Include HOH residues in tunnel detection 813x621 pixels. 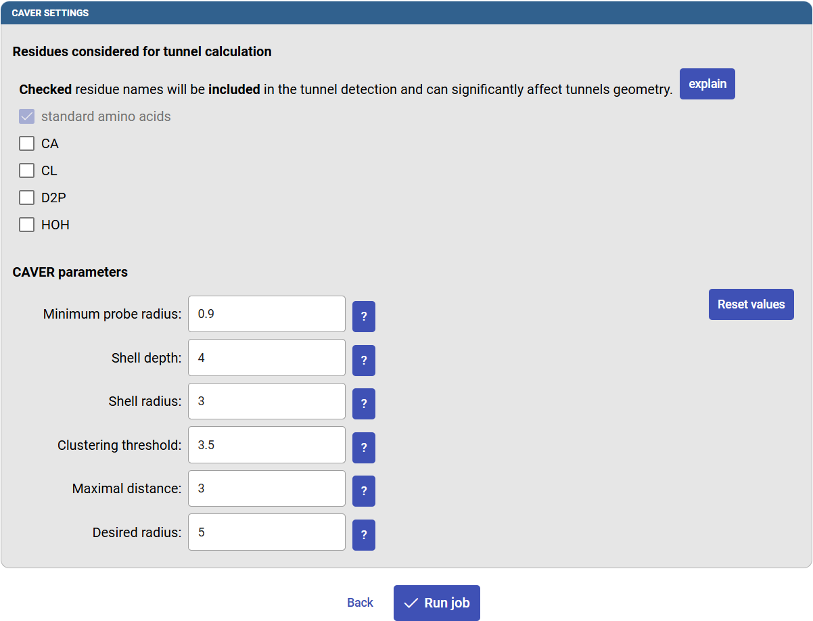click(x=26, y=225)
